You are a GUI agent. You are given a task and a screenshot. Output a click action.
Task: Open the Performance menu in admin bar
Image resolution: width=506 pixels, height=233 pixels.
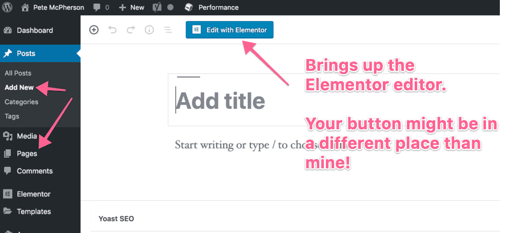pyautogui.click(x=212, y=7)
